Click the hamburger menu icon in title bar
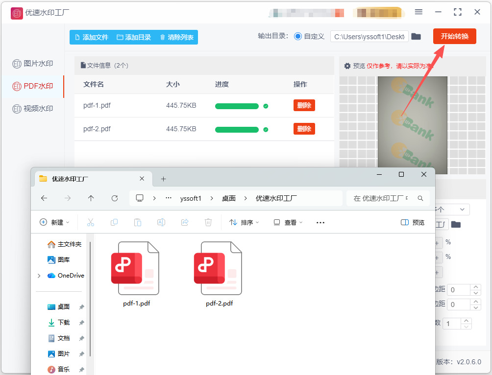The width and height of the screenshot is (492, 375). click(418, 12)
